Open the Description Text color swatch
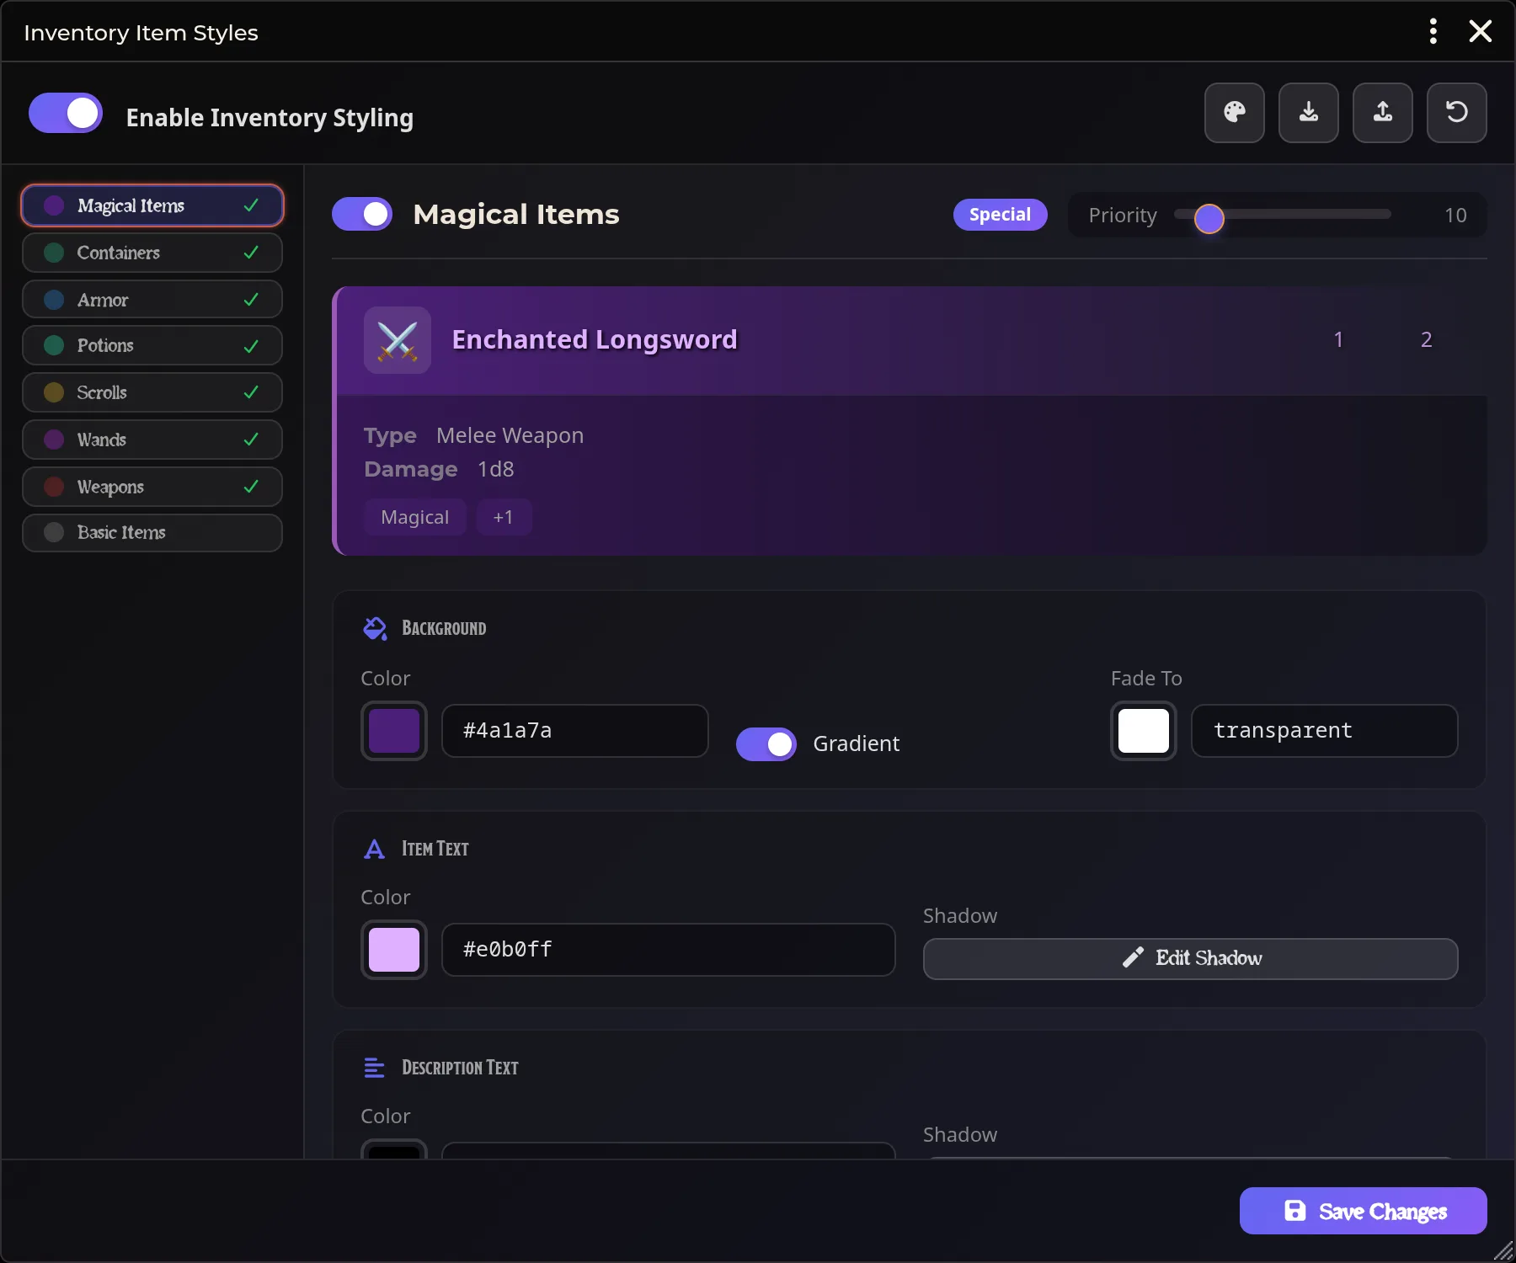Viewport: 1516px width, 1263px height. [394, 1150]
